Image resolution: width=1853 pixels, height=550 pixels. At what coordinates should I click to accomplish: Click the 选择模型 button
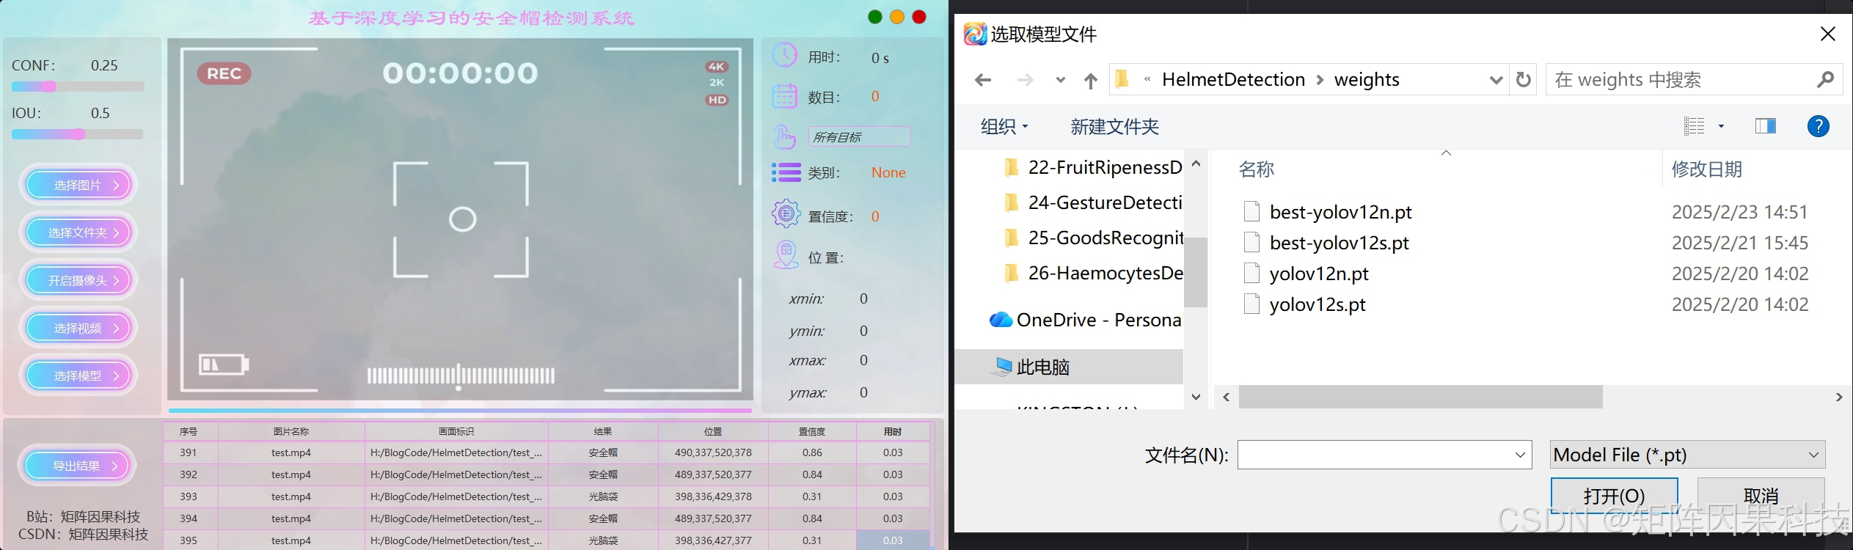coord(78,375)
